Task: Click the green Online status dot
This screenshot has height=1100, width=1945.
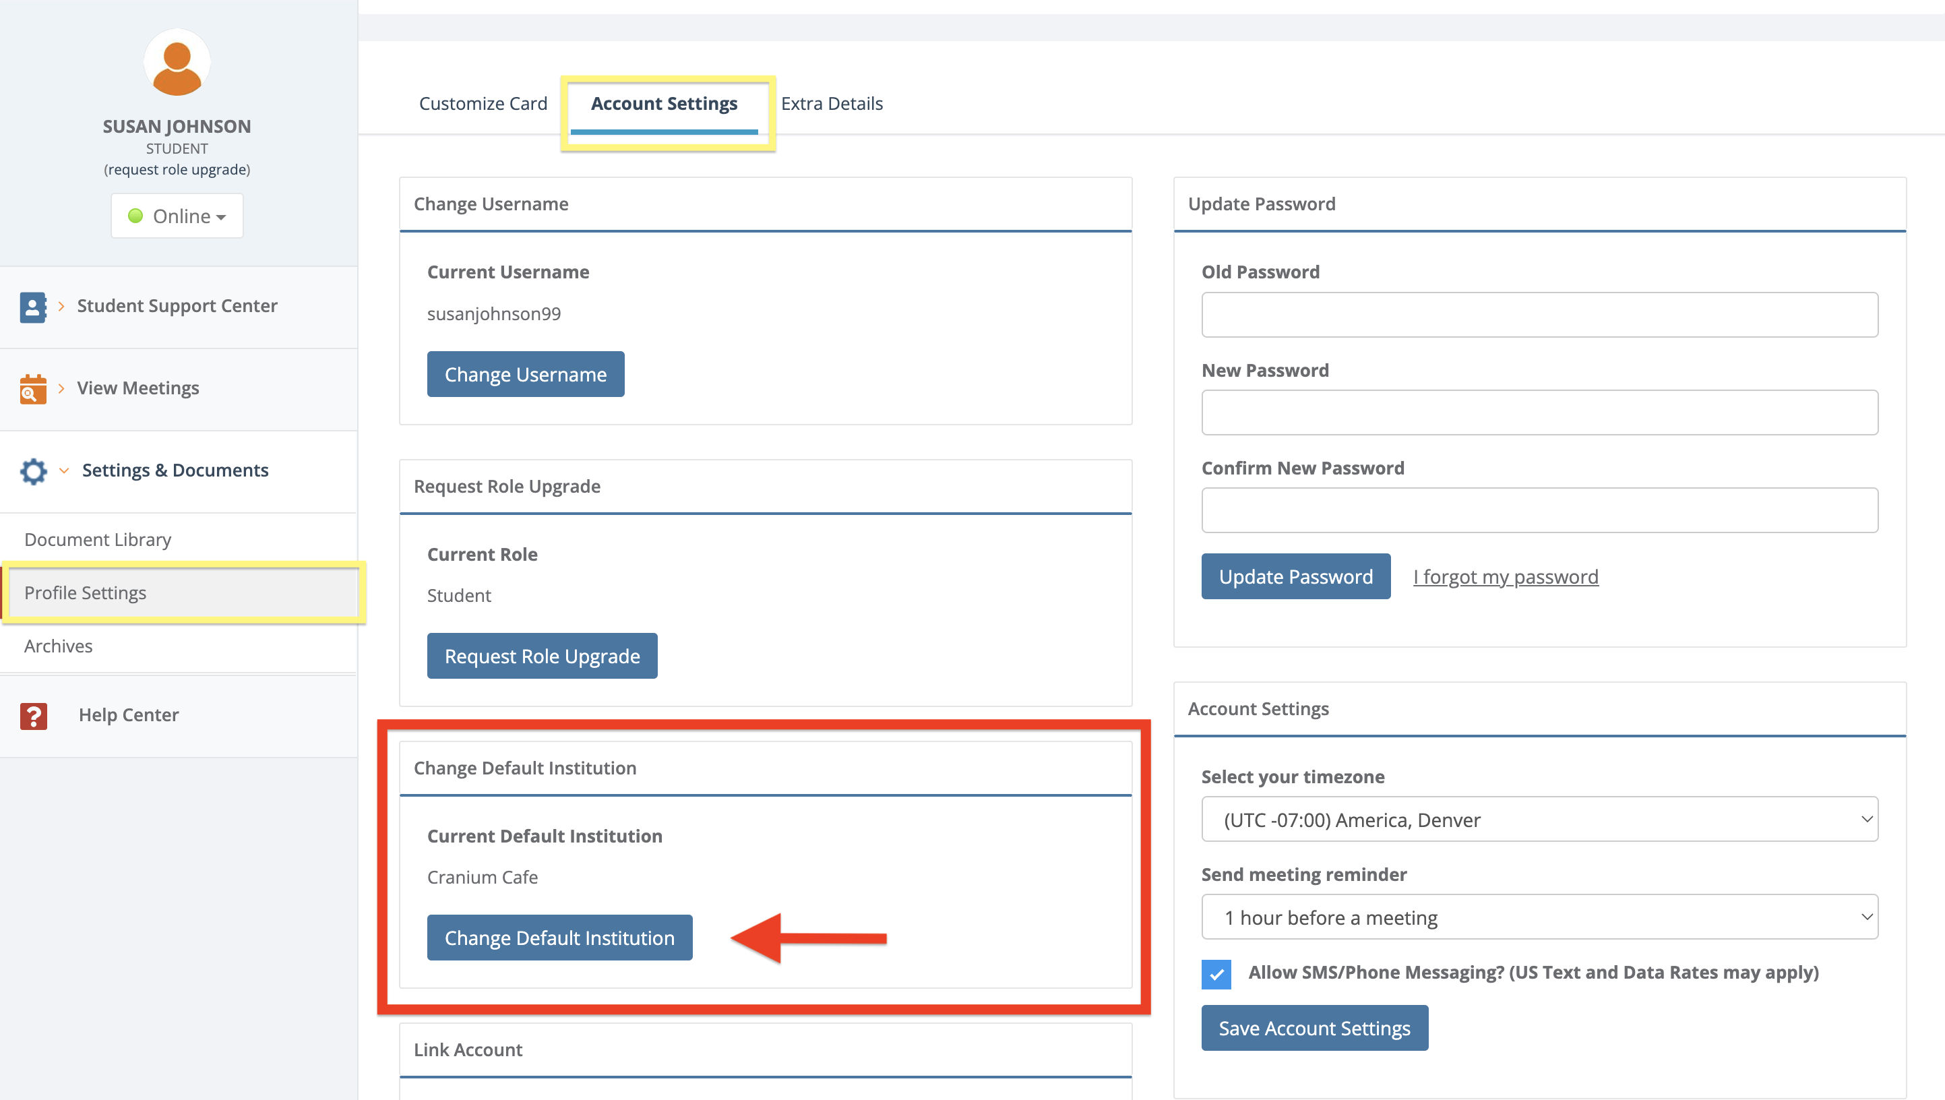Action: point(135,216)
